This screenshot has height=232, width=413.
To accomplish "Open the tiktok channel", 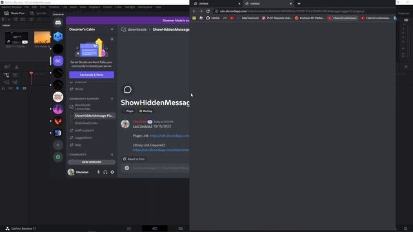I will pos(79,89).
